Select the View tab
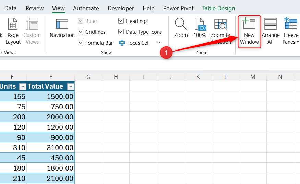This screenshot has width=300, height=184. point(58,9)
